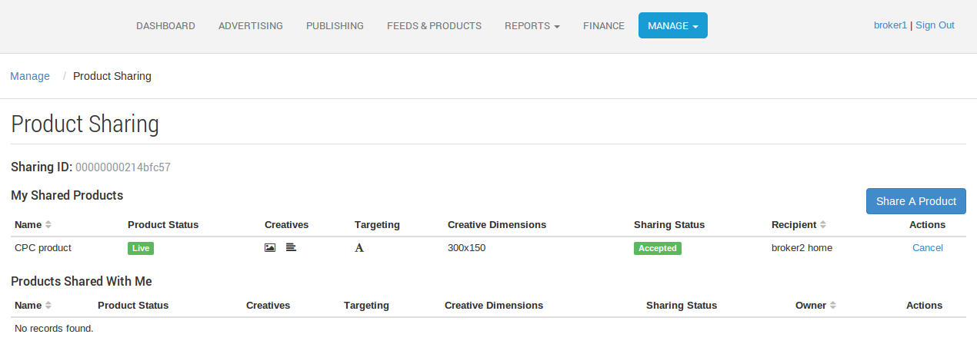Sort Products Shared With Me by Owner

point(815,305)
